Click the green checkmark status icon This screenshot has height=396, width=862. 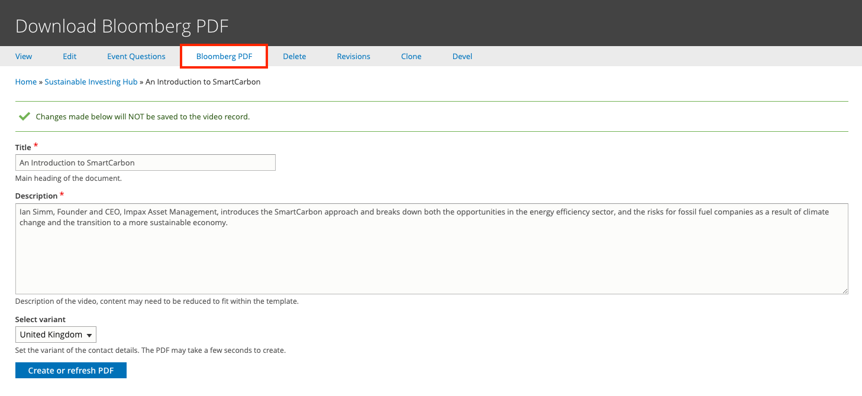pos(24,116)
